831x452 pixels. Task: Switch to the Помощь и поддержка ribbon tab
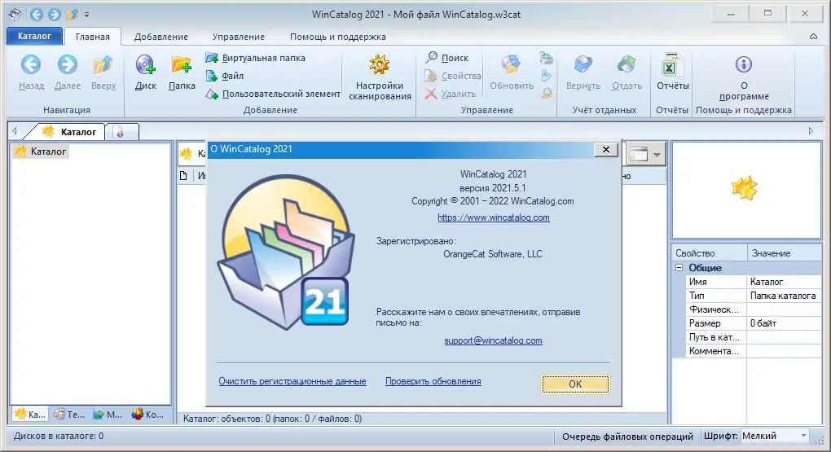pos(337,37)
